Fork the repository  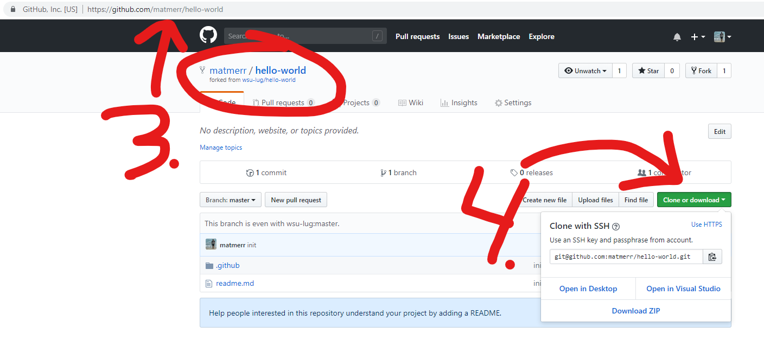(701, 71)
